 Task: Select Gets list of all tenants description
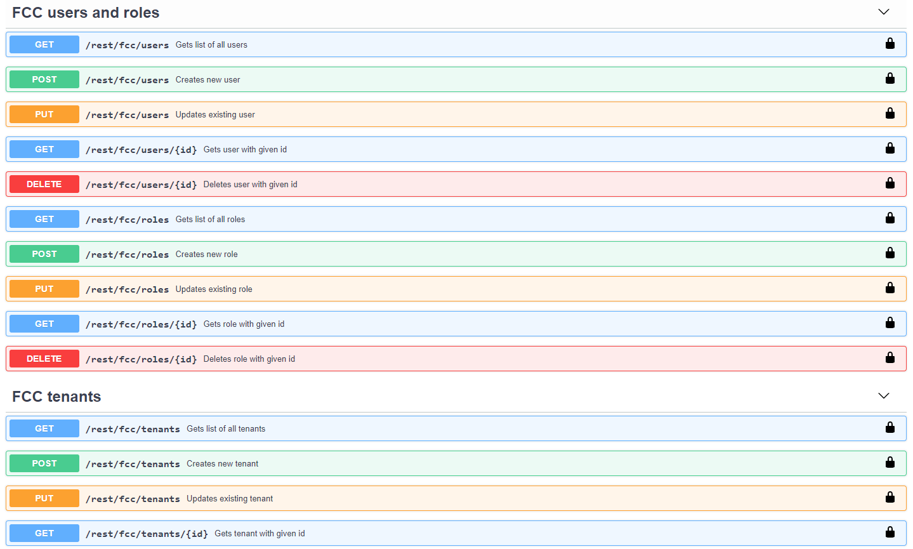[226, 429]
